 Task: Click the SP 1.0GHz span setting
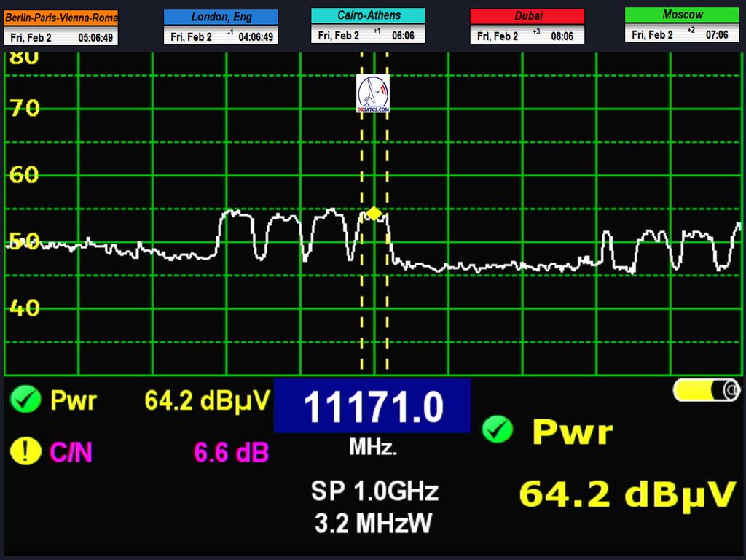[374, 491]
